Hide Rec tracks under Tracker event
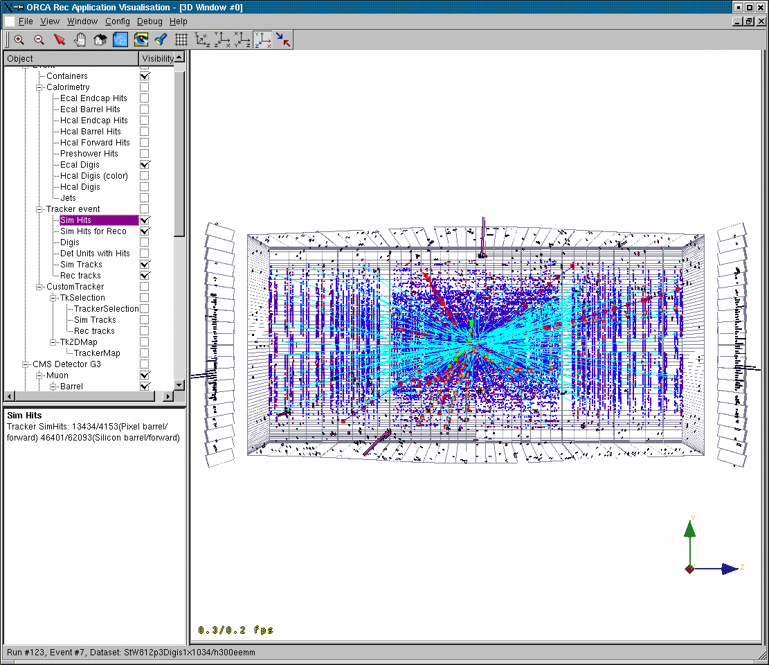 pyautogui.click(x=145, y=276)
